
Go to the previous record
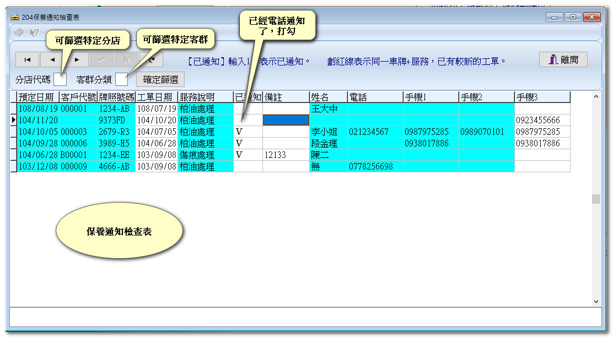click(x=52, y=59)
